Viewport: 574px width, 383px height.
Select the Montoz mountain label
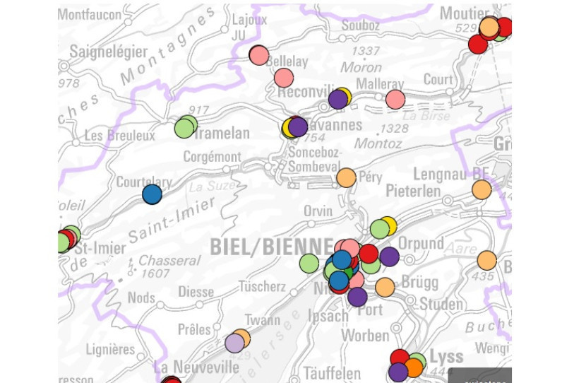click(378, 143)
